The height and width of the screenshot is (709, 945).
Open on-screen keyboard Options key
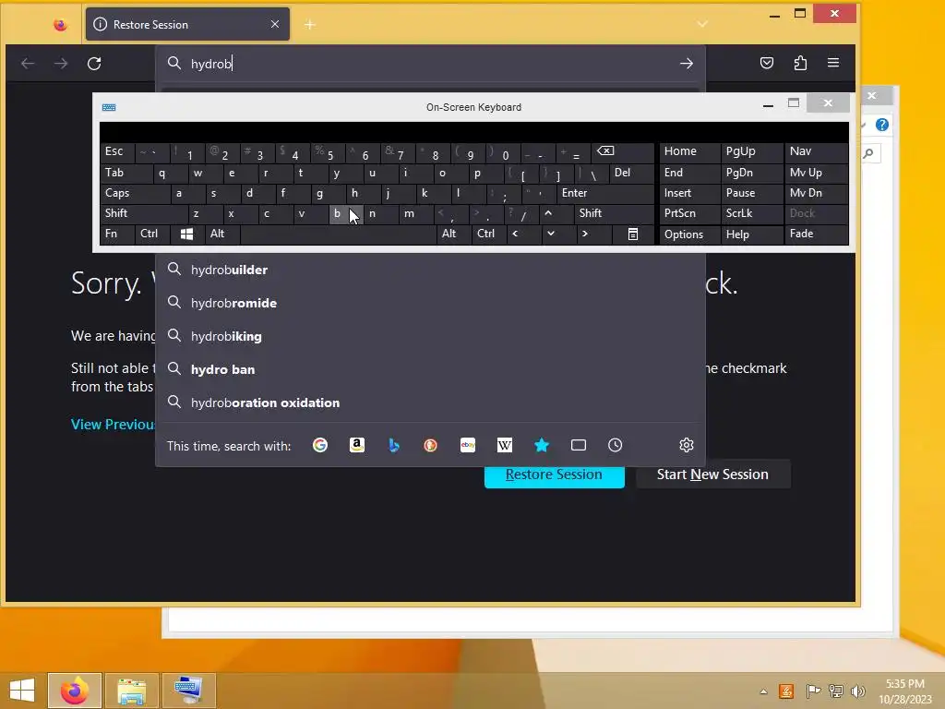689,234
